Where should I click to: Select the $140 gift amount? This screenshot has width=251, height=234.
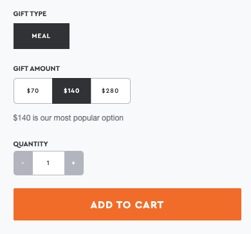click(71, 91)
